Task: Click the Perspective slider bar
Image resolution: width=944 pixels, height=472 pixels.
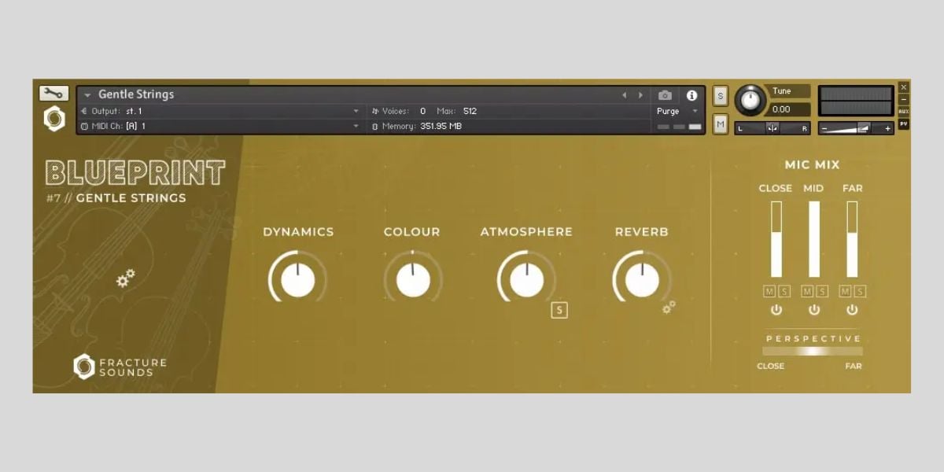Action: point(813,351)
